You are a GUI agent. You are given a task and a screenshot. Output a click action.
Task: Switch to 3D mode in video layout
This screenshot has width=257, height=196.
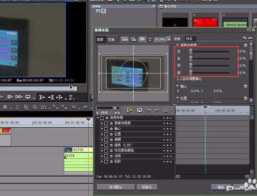(133, 39)
